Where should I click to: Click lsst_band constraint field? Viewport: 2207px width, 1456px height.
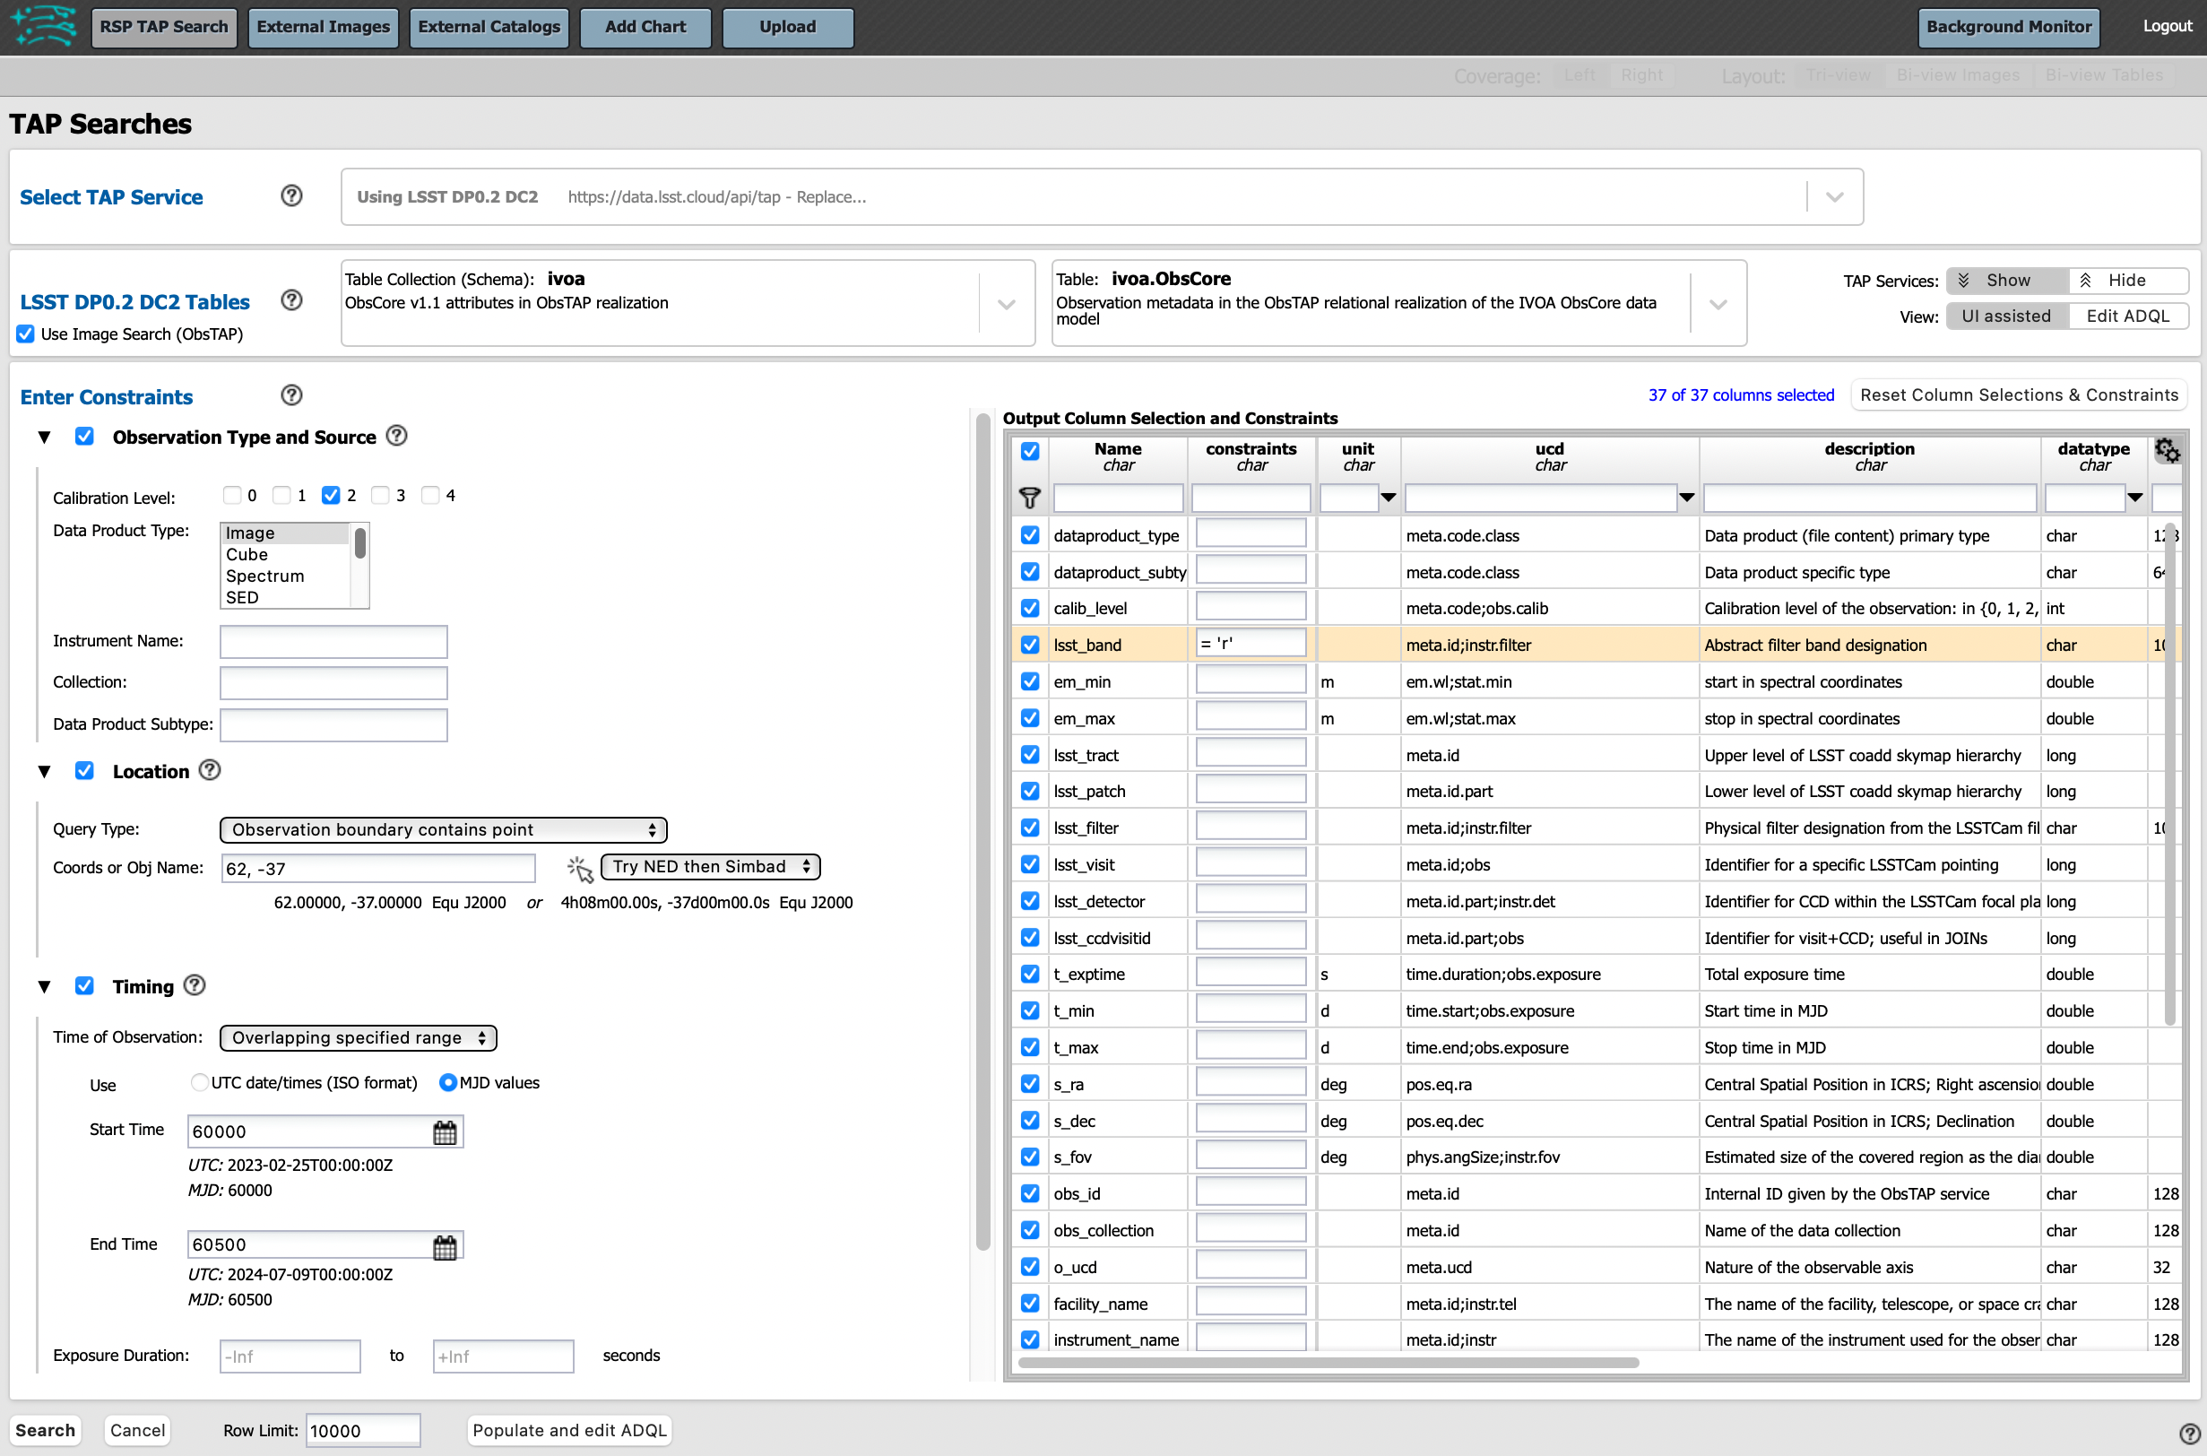click(x=1251, y=644)
